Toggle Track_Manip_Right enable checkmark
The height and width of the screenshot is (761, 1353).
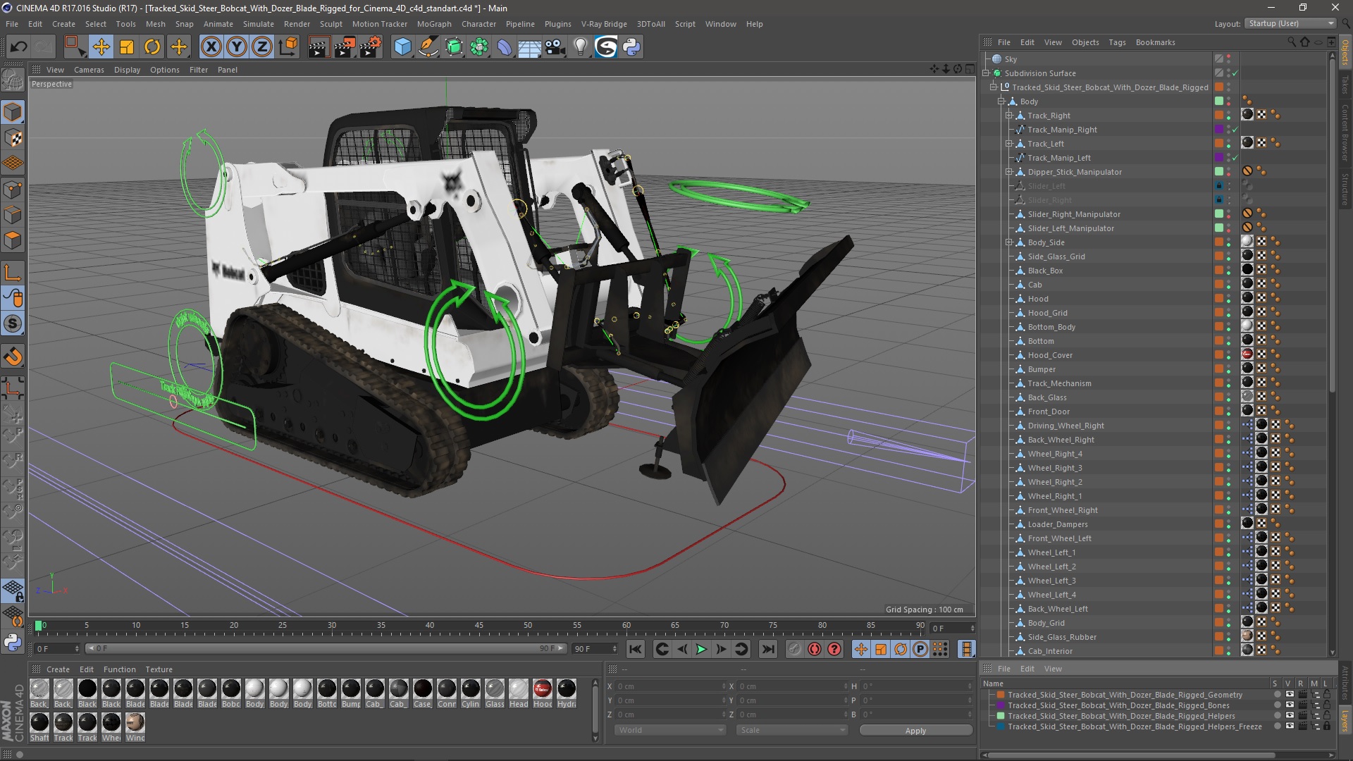[1235, 130]
